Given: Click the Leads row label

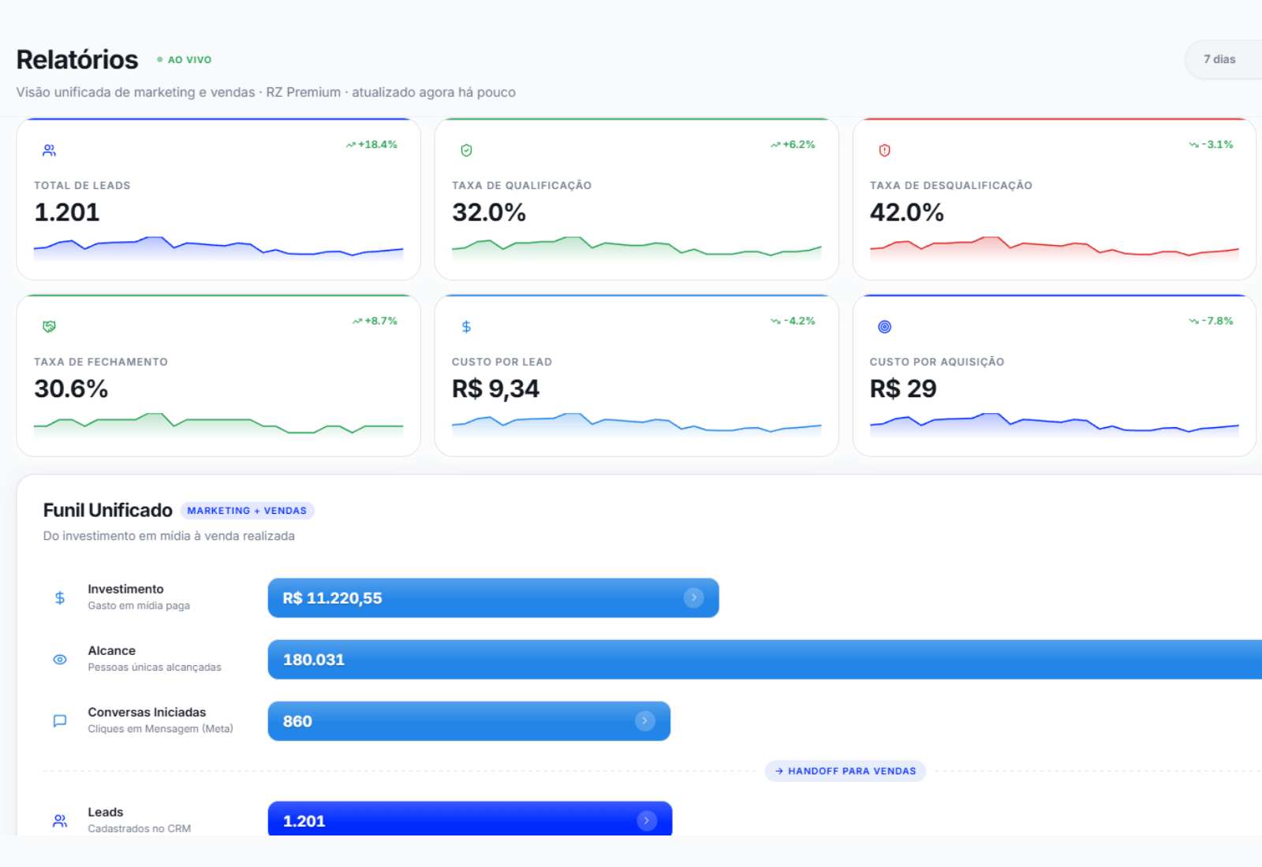Looking at the screenshot, I should click(106, 812).
